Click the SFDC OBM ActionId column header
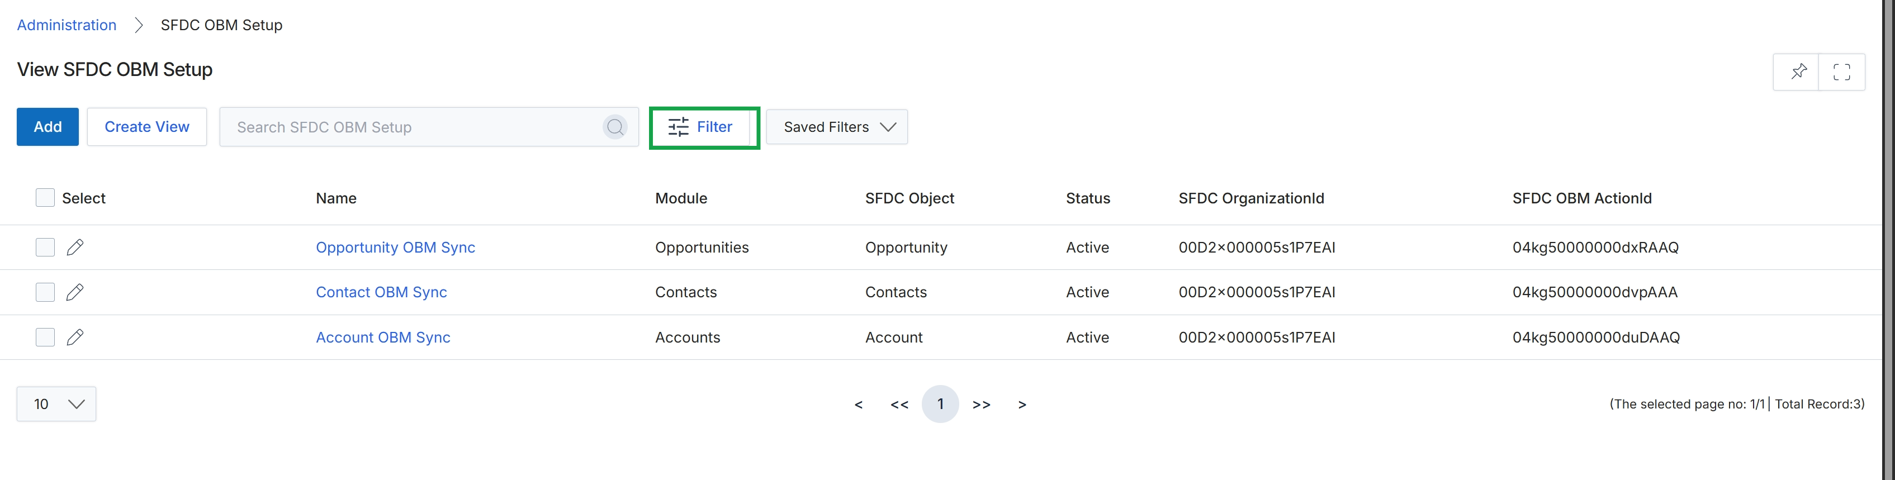This screenshot has width=1895, height=480. [1581, 198]
